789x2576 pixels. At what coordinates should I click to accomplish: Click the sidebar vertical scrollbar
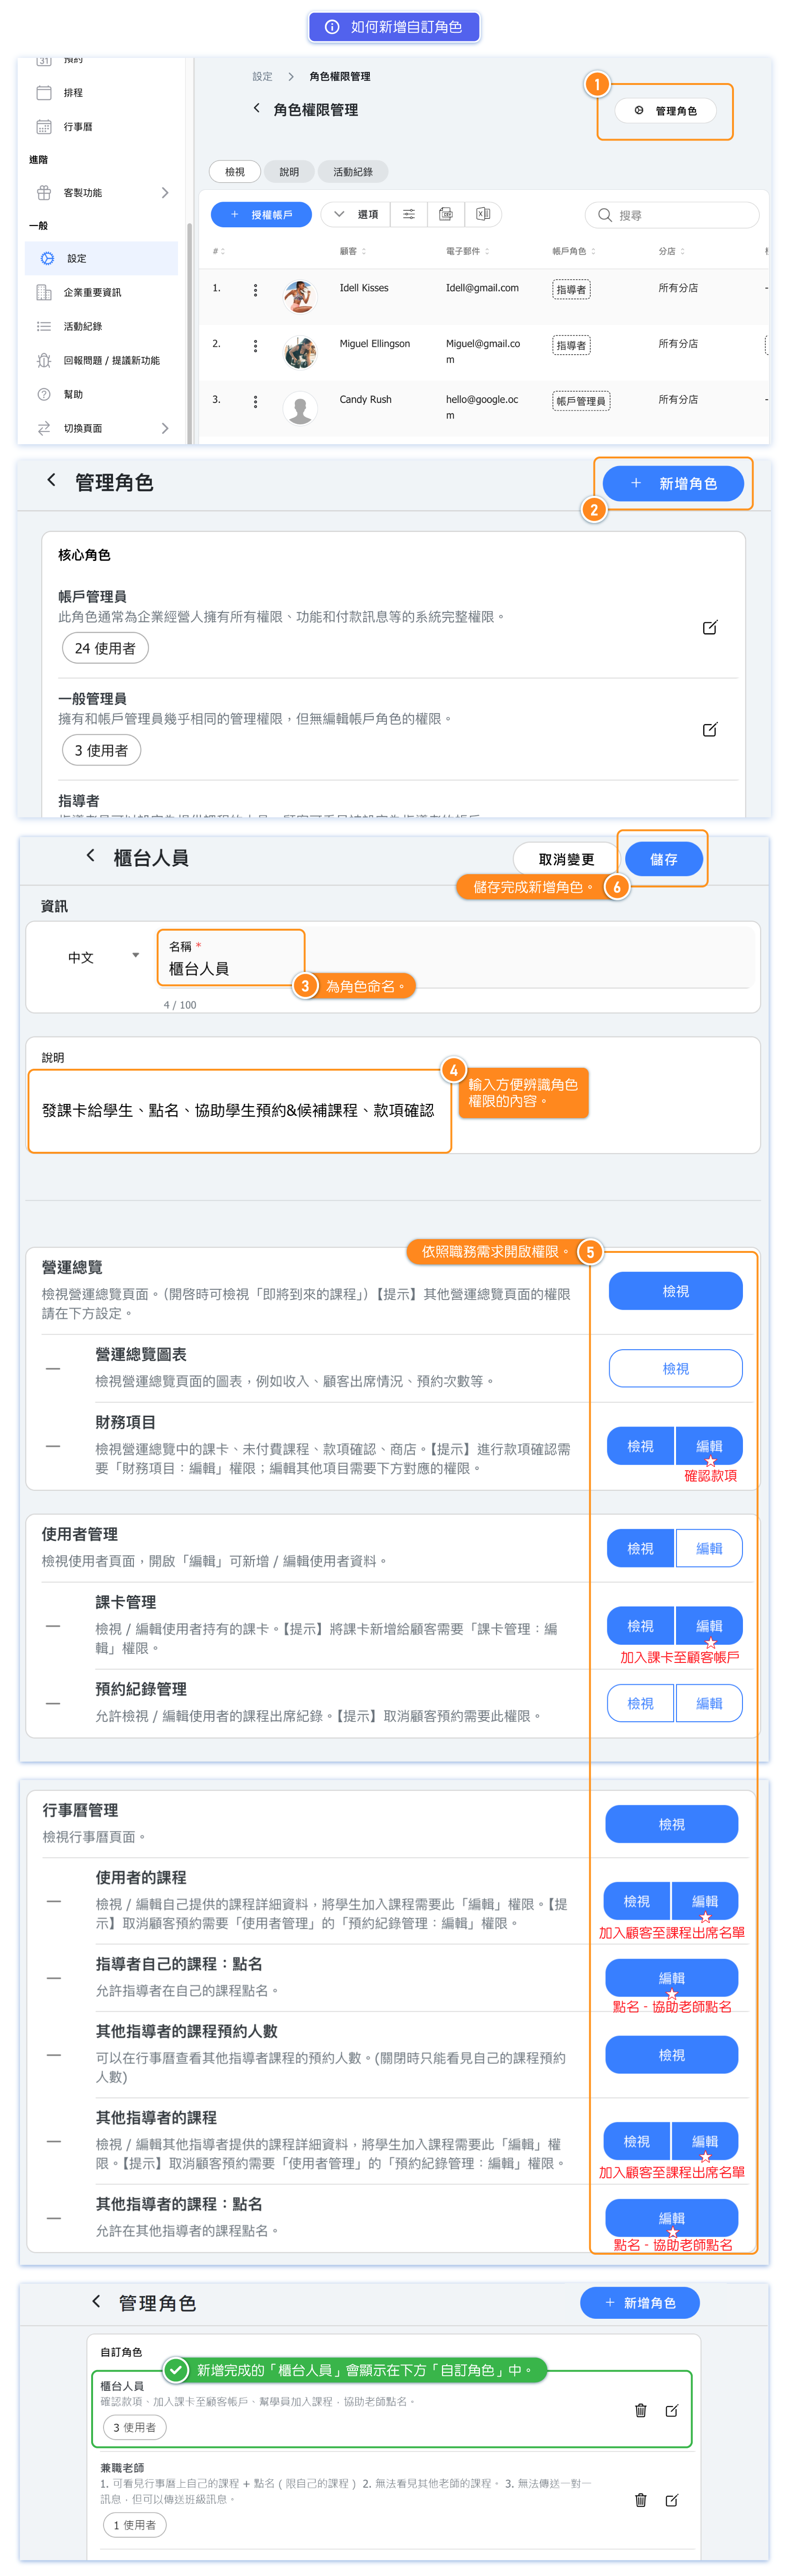pos(189,330)
